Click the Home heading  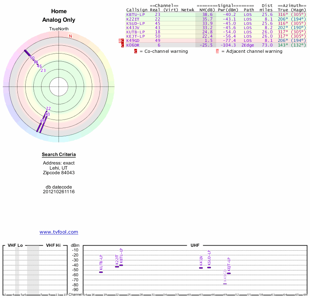(59, 11)
